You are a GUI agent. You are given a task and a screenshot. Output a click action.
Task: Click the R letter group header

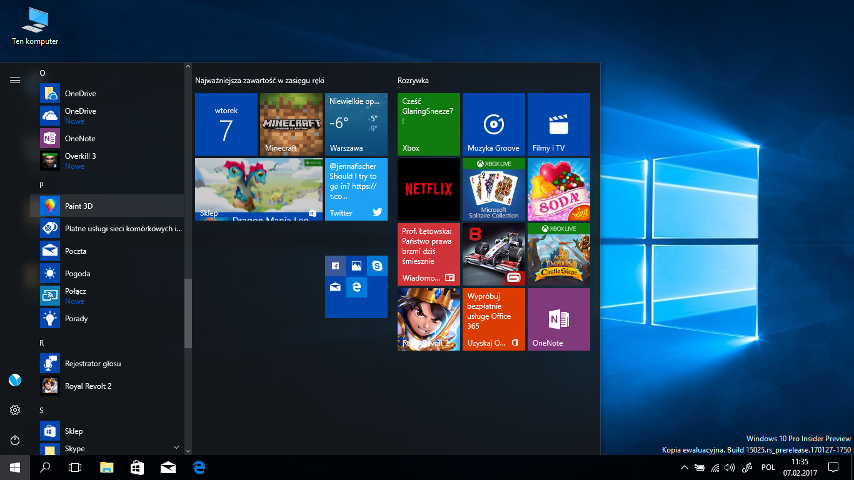[x=41, y=343]
